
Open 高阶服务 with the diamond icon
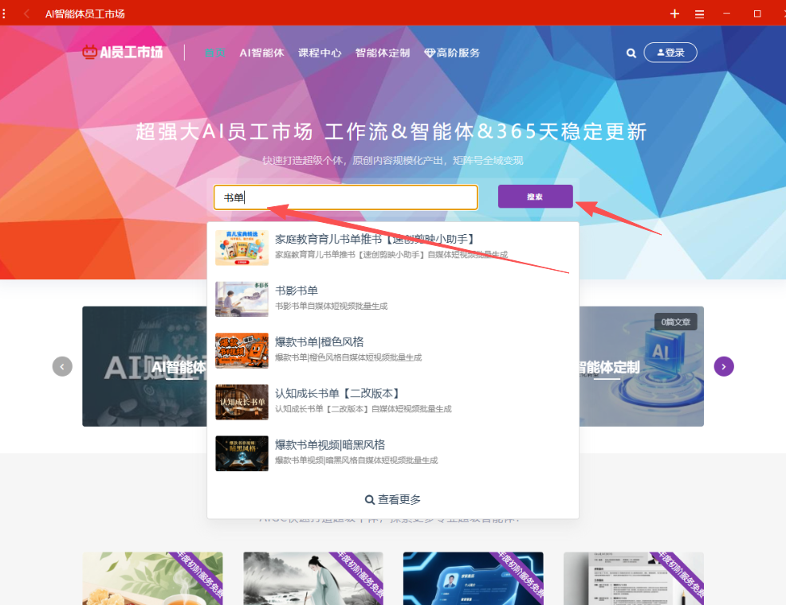(x=452, y=53)
